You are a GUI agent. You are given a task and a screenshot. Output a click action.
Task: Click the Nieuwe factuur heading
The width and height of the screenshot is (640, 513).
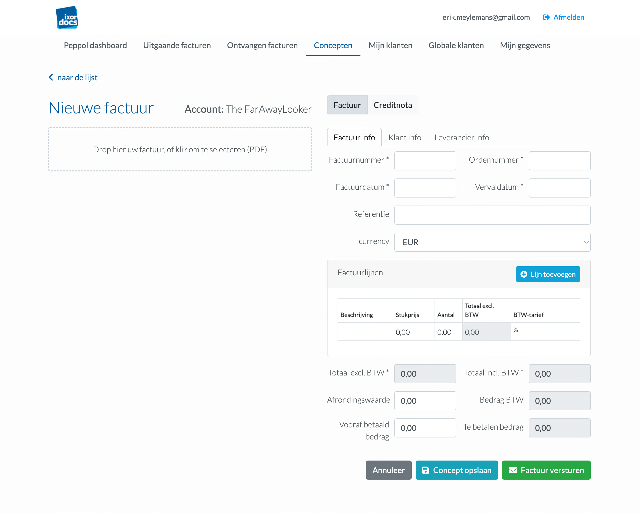101,108
